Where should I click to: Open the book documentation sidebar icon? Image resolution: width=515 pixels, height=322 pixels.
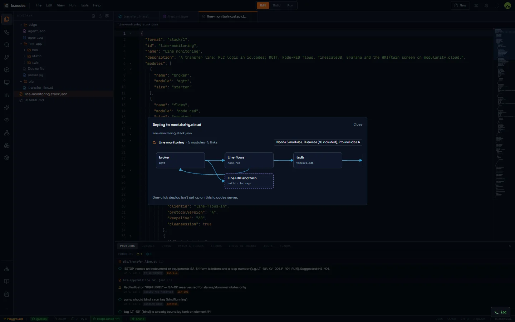[x=7, y=282]
